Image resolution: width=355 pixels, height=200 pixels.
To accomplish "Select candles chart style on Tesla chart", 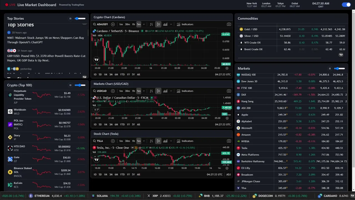I will 158,141.
